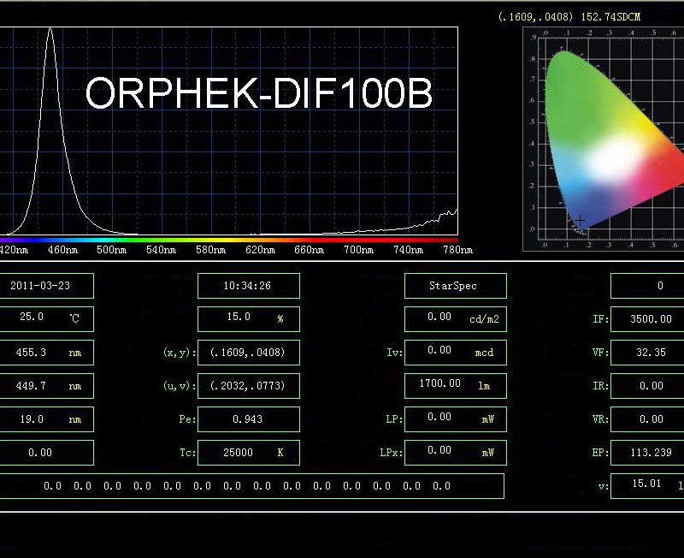Screen dimensions: 684x558
Task: Click the (x,y): label
Action: coord(180,353)
